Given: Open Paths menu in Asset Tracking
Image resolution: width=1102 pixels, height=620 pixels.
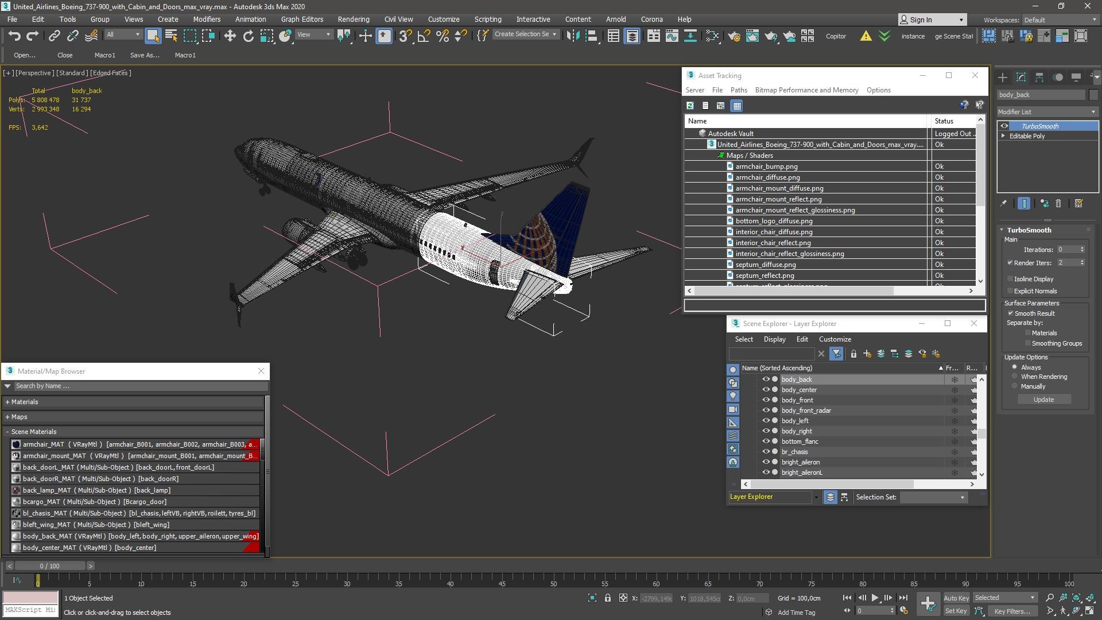Looking at the screenshot, I should [x=739, y=90].
